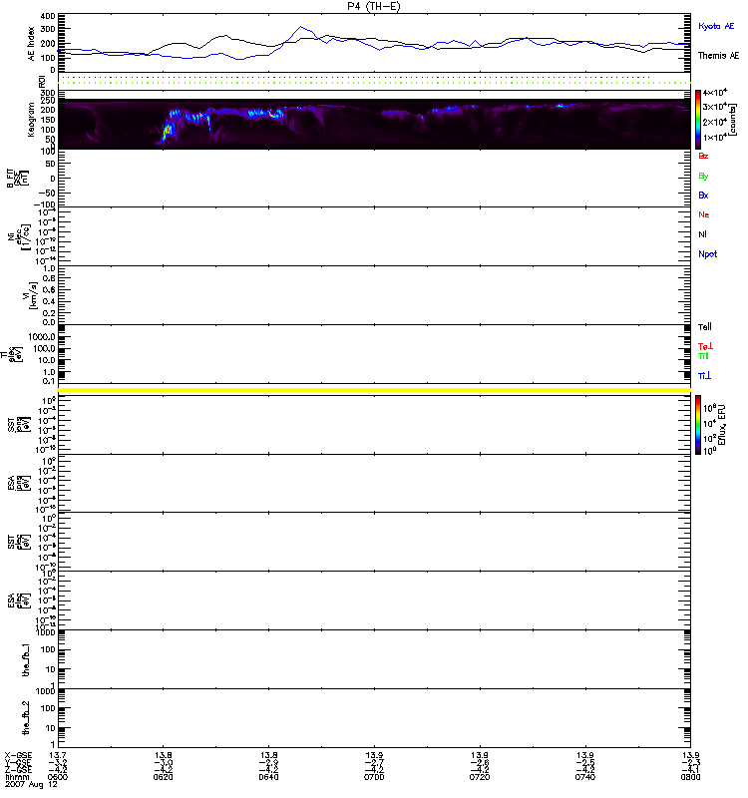
Task: Click the green By legend label
Action: pyautogui.click(x=703, y=177)
